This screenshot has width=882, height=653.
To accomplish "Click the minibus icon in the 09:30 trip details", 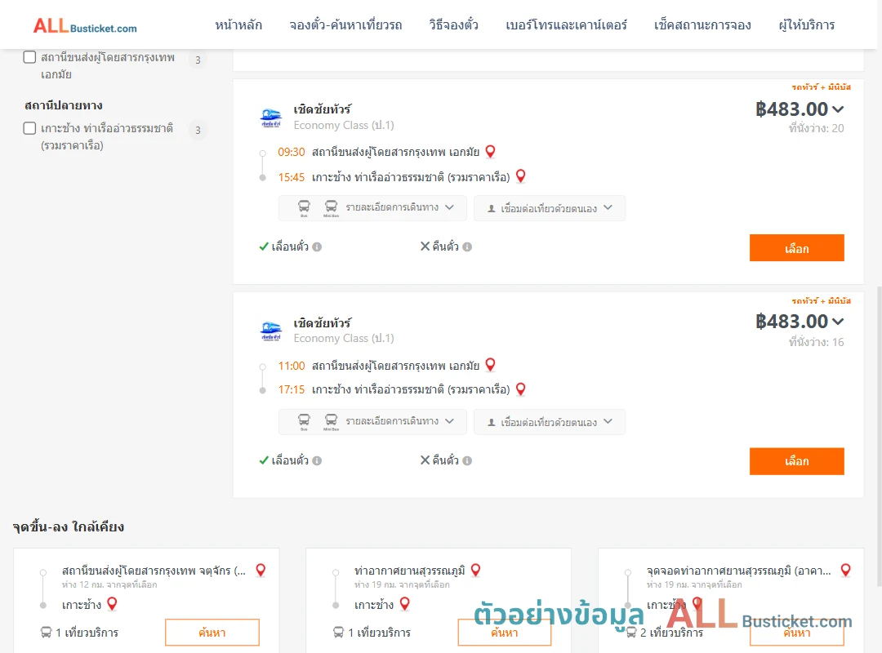I will point(332,207).
